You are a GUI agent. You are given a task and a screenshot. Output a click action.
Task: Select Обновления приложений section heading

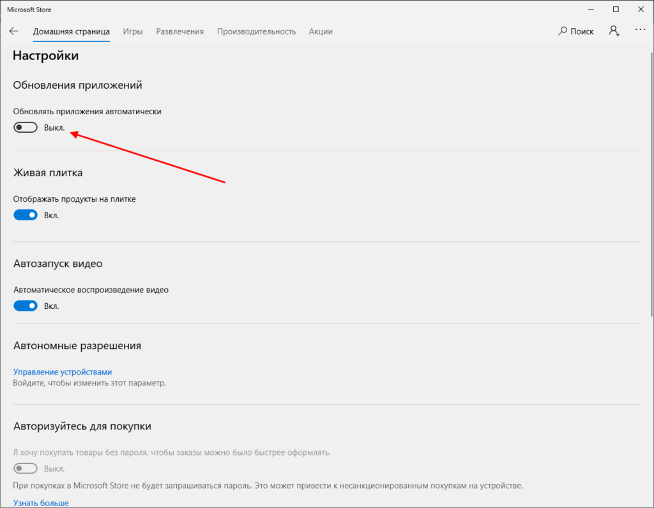[x=77, y=85]
